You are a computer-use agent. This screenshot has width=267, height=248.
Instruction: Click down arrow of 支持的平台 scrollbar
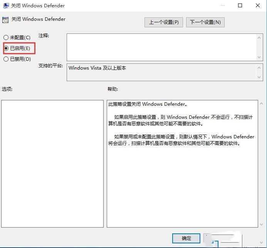click(x=259, y=77)
